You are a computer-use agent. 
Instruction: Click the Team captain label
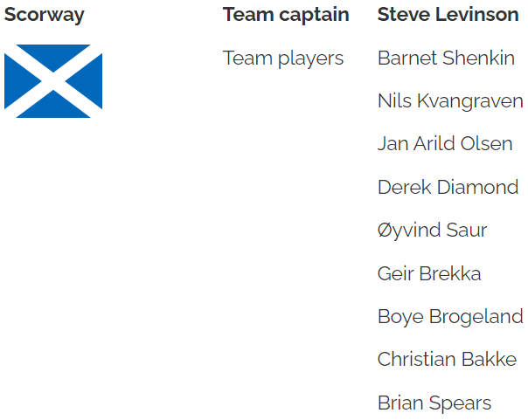click(286, 15)
